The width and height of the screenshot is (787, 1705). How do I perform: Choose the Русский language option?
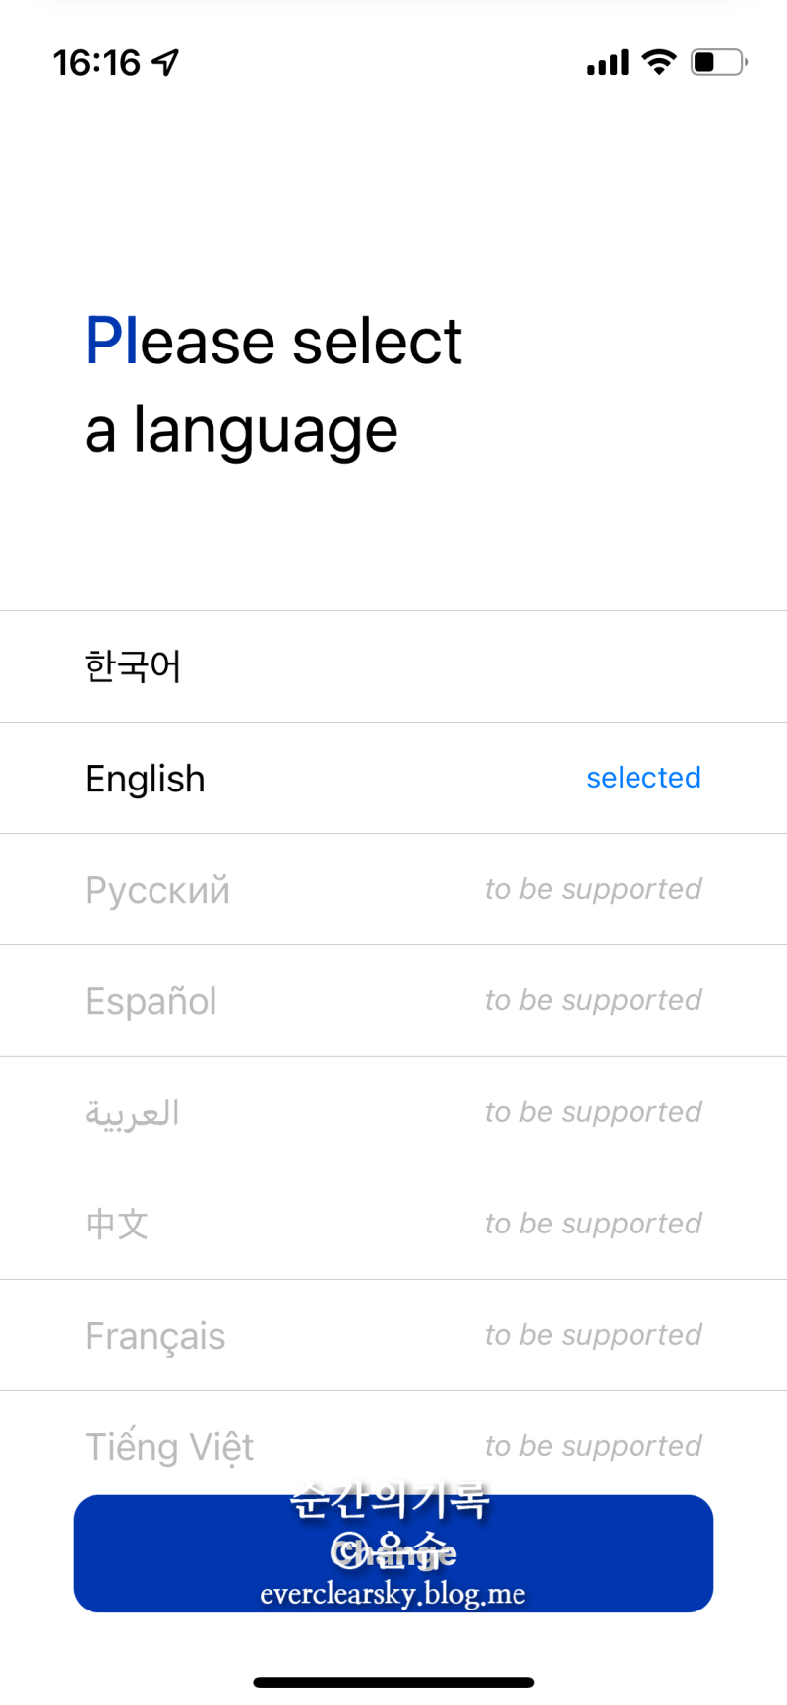click(x=393, y=889)
